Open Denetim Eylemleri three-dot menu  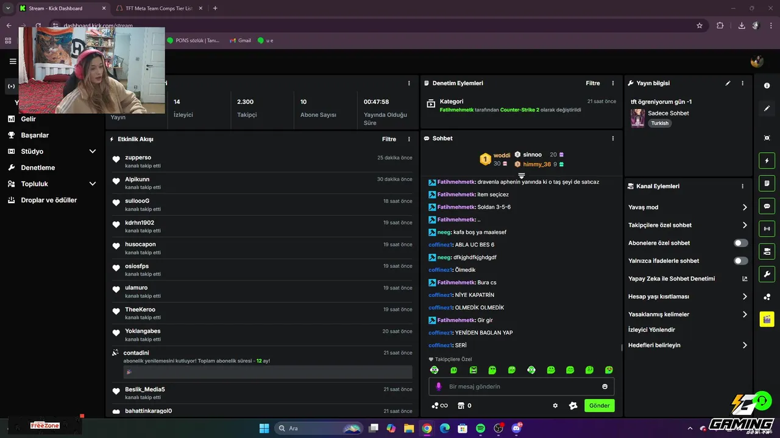coord(613,83)
